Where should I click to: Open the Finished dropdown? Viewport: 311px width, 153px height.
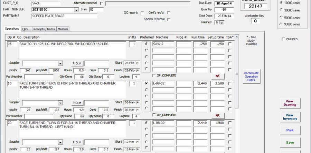222,22
